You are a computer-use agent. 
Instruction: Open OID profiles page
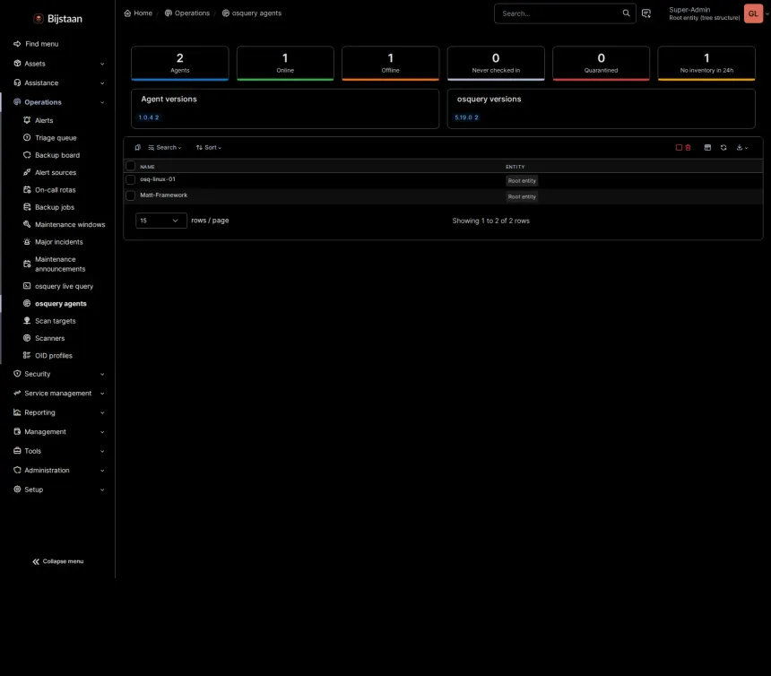click(x=53, y=355)
